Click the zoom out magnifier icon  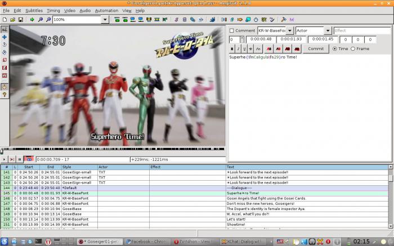48,19
